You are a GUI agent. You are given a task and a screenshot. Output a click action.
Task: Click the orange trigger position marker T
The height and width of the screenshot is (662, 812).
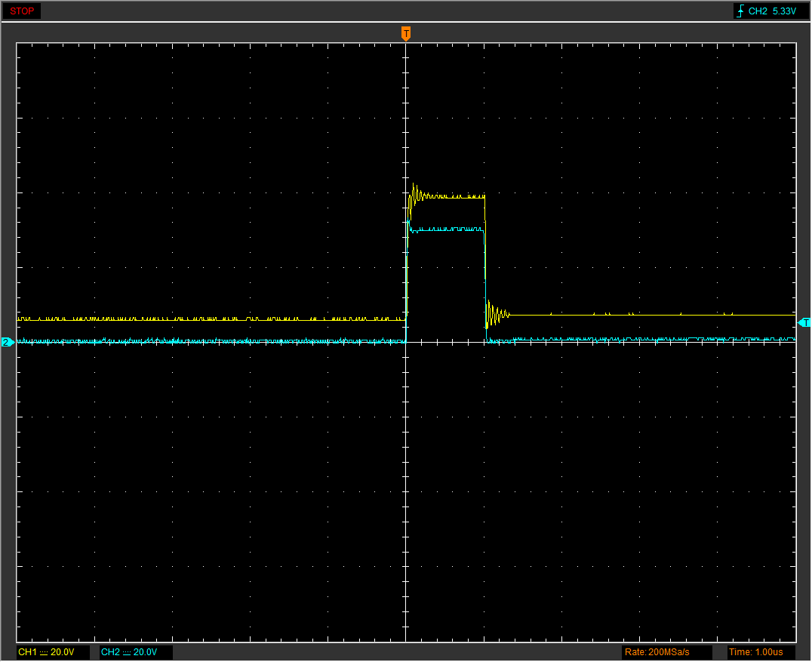pos(406,34)
